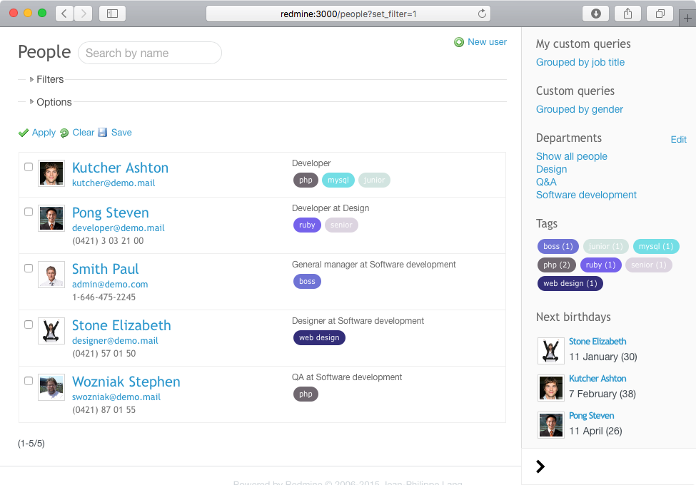
Task: Filter by Software development department
Action: [586, 195]
